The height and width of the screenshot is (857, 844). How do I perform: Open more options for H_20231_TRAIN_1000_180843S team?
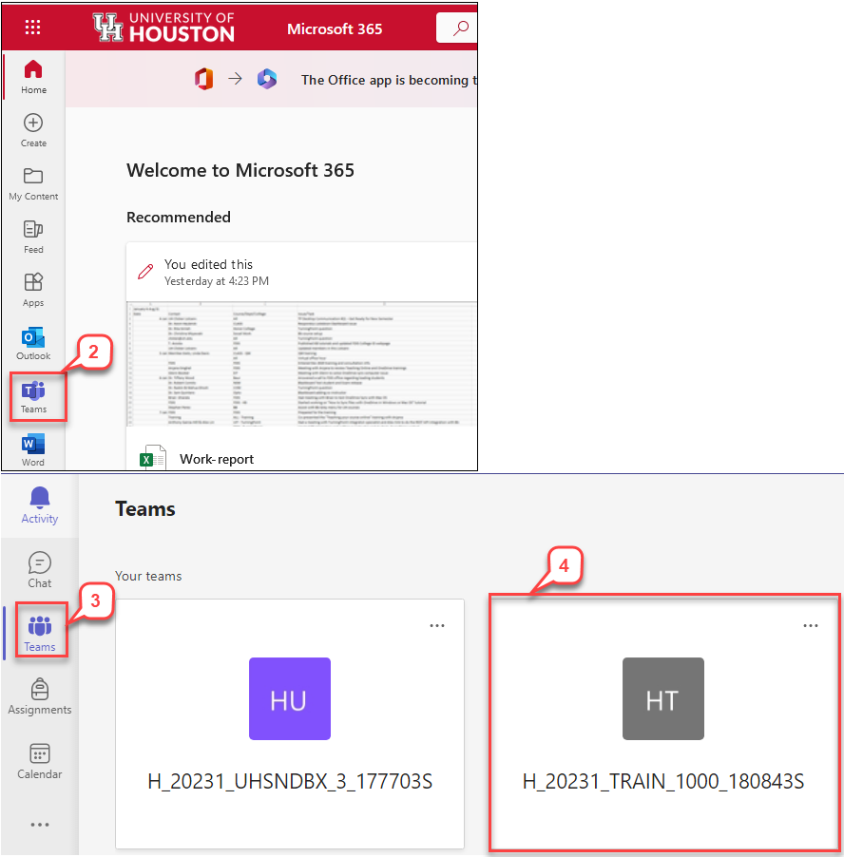[810, 625]
